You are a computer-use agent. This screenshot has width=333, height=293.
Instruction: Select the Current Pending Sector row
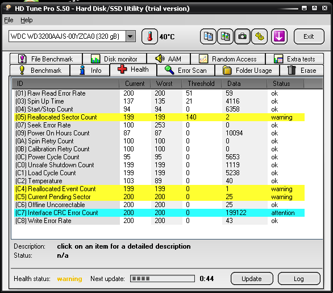click(x=159, y=197)
